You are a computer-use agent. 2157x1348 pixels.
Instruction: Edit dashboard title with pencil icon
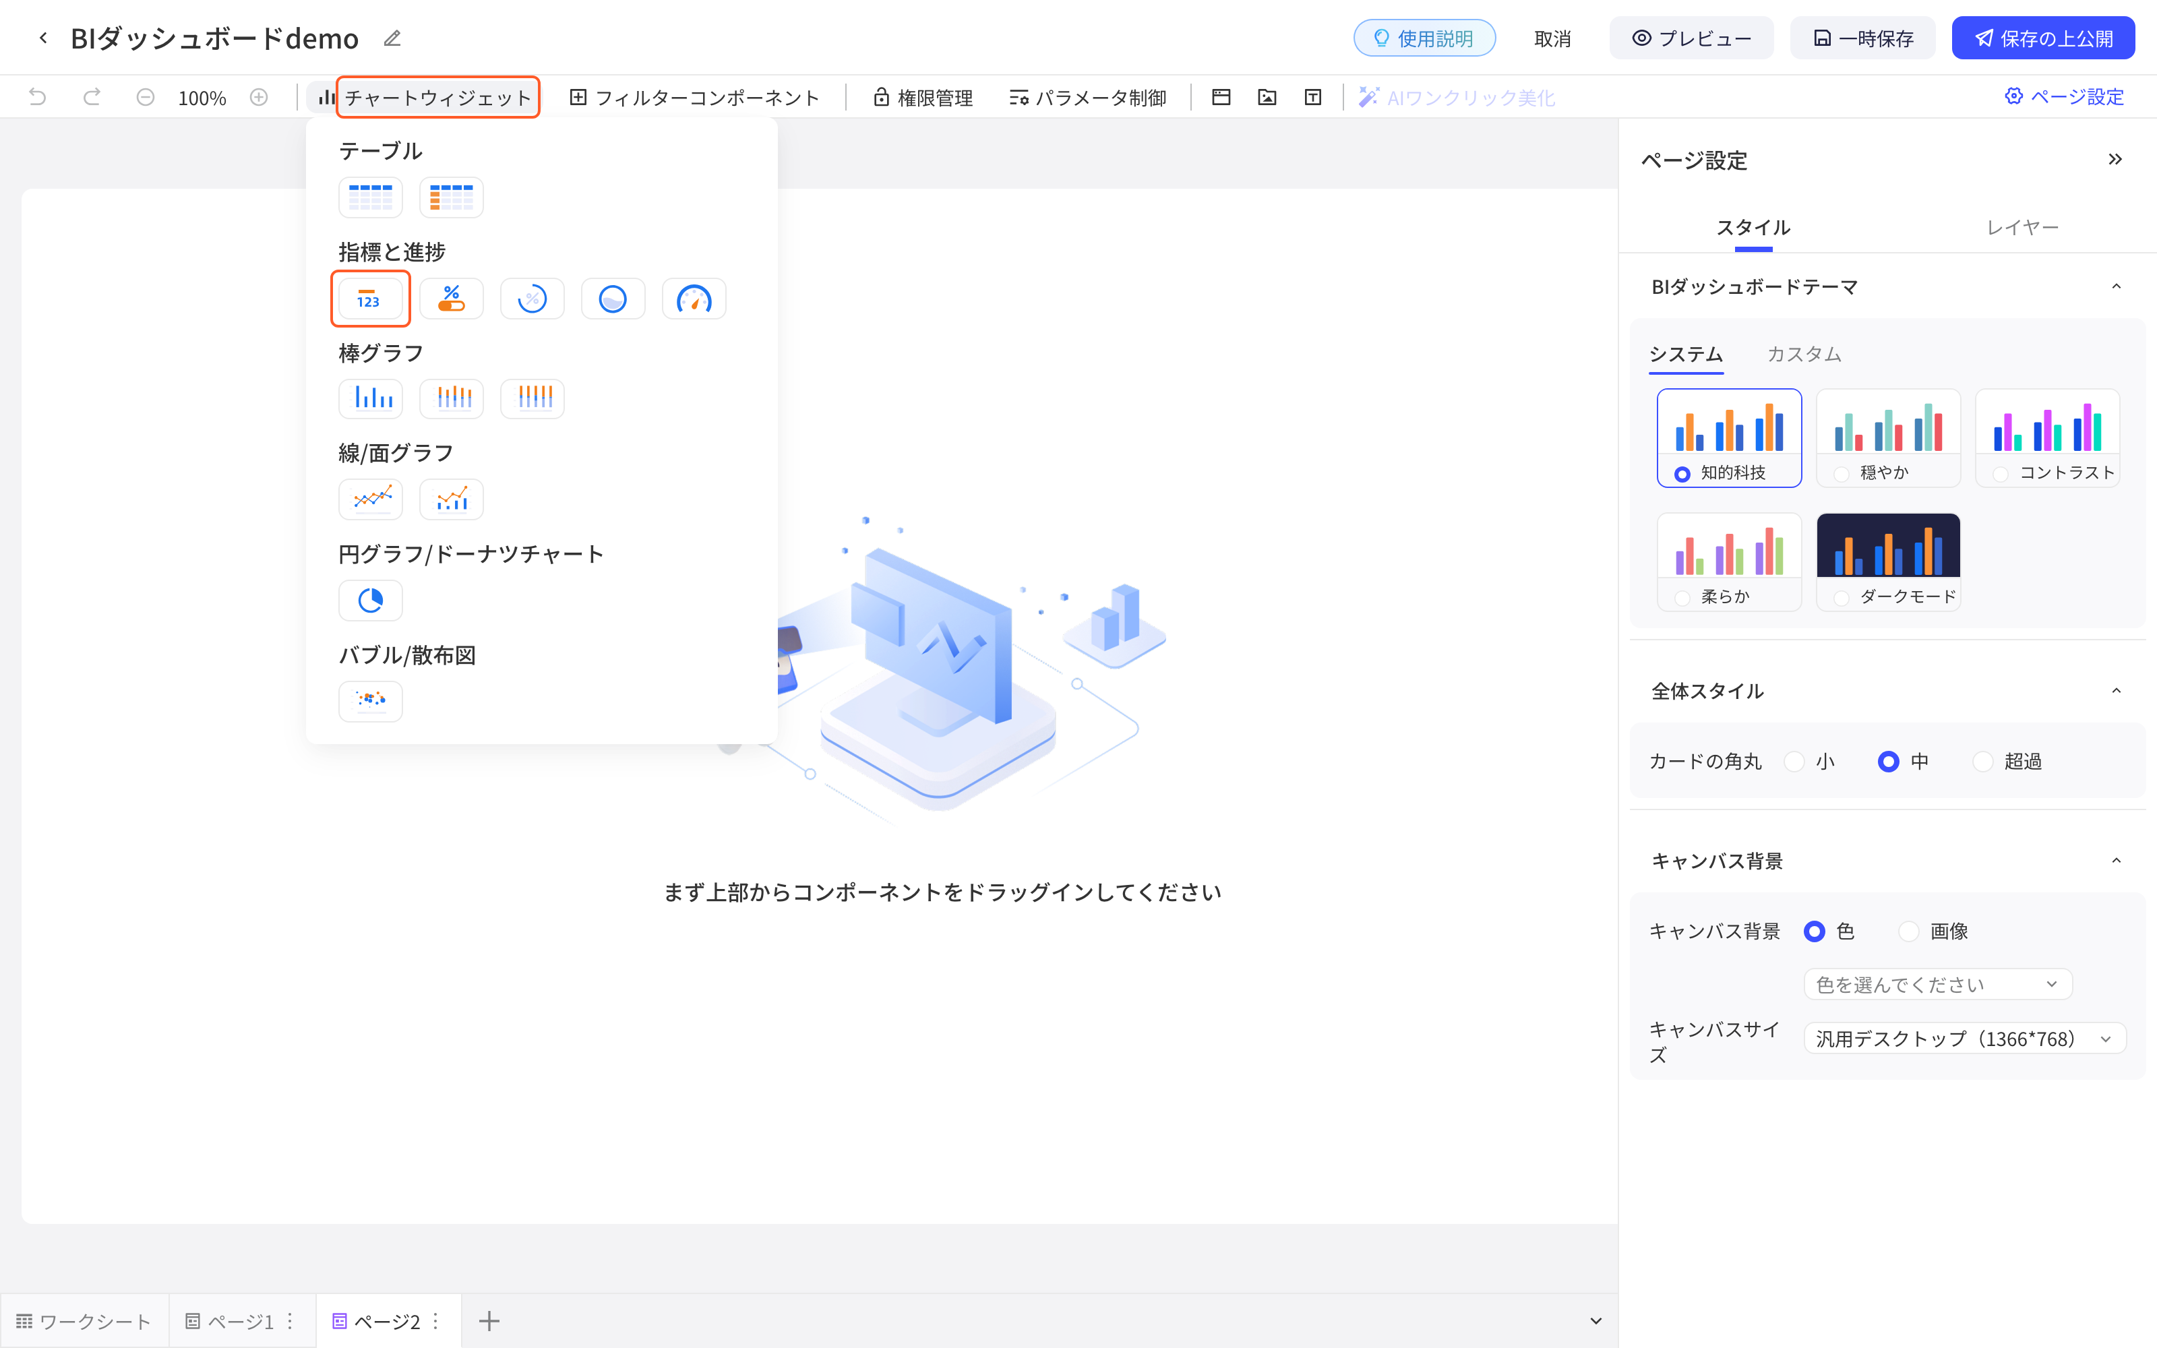392,38
